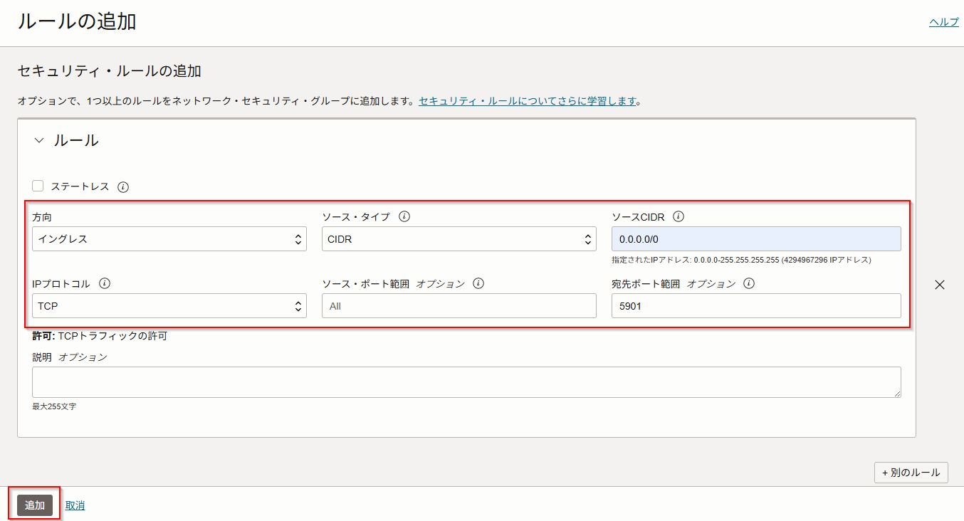The height and width of the screenshot is (521, 964).
Task: Click info icon beside ソースCIDR label
Action: click(x=679, y=216)
